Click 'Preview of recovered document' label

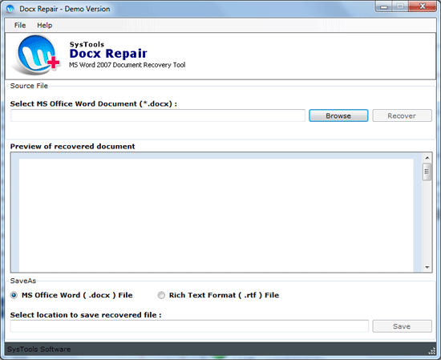coord(72,147)
